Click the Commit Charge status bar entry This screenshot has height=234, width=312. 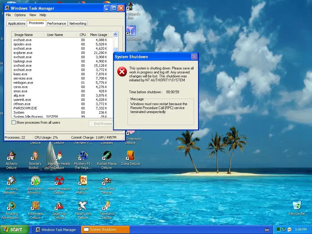pos(94,137)
